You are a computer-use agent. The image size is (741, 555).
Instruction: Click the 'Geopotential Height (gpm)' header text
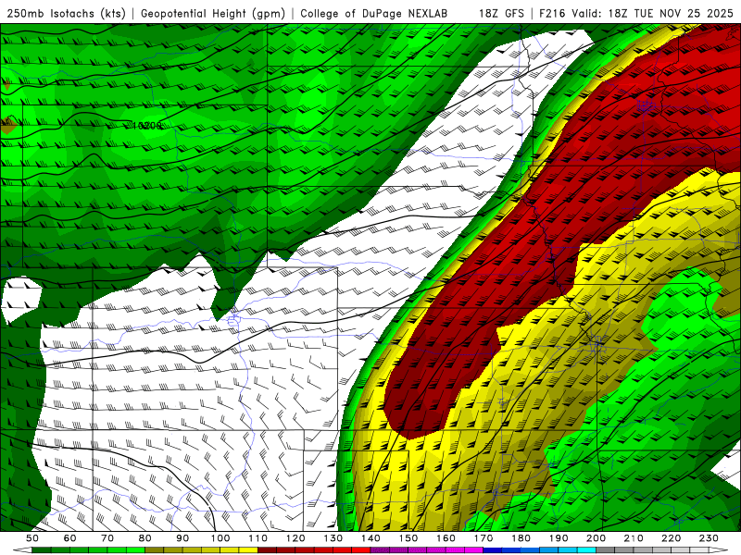(x=213, y=13)
